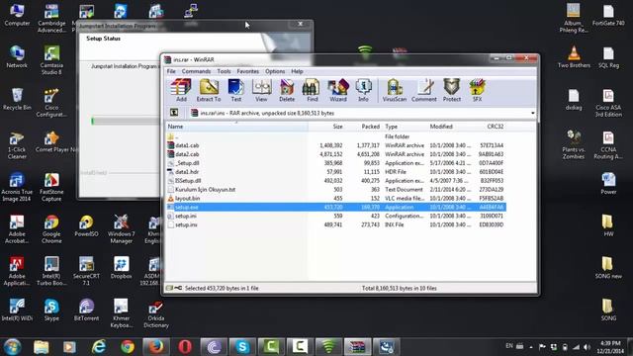Open the Two Brothers VLC file icon
Image resolution: width=633 pixels, height=356 pixels.
point(574,56)
